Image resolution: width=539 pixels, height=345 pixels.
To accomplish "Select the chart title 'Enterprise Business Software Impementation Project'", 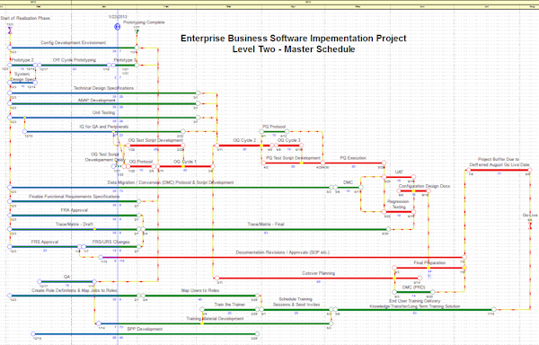I will (x=293, y=38).
